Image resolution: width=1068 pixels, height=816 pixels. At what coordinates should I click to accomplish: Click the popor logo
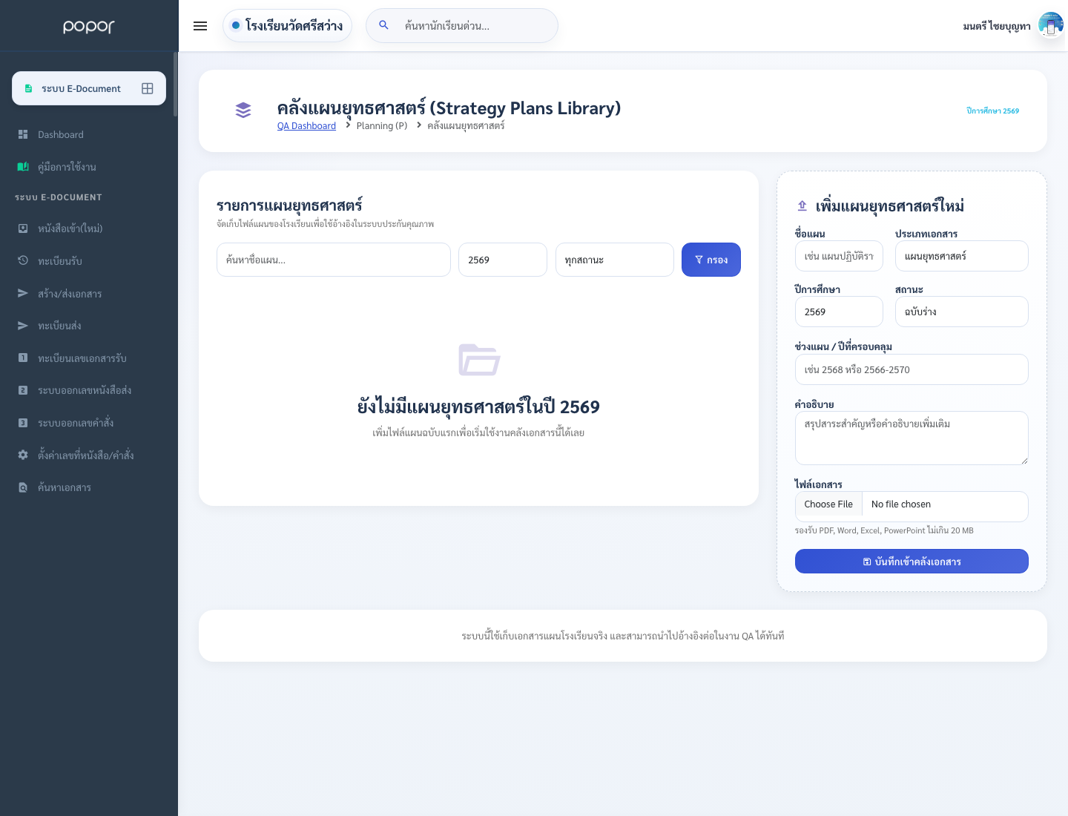click(89, 27)
